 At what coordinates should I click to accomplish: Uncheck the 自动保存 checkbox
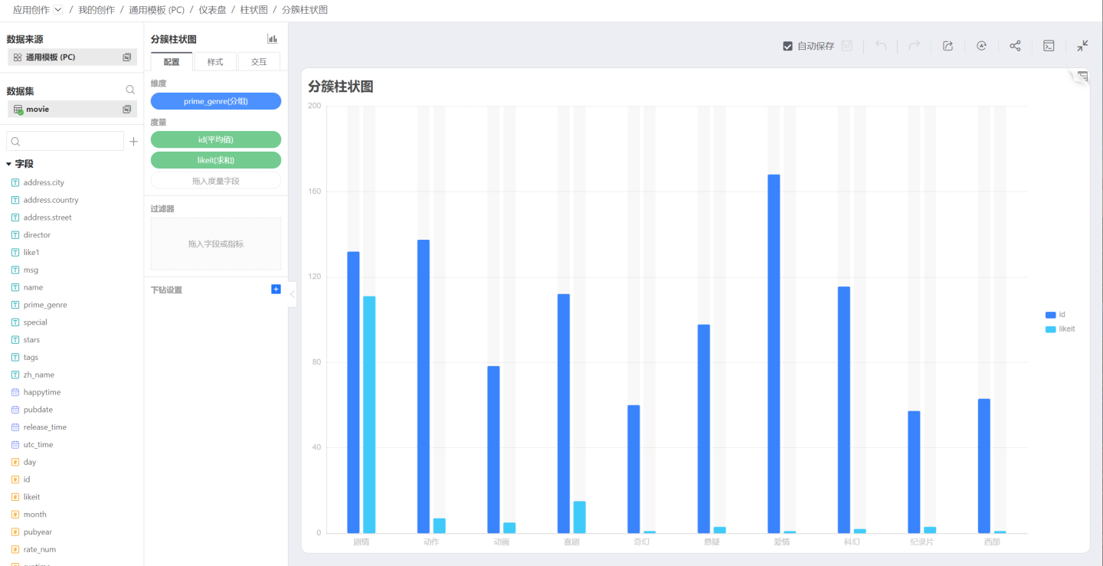coord(787,46)
